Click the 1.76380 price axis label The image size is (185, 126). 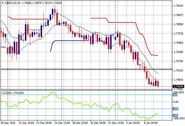pyautogui.click(x=179, y=52)
